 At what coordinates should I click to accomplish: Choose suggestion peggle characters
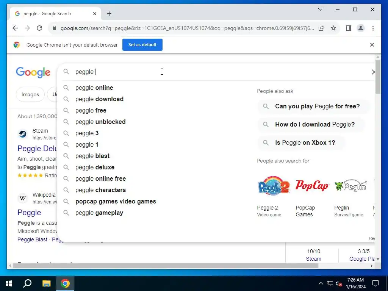153,190
